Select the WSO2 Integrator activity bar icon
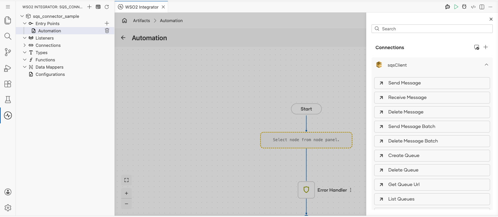This screenshot has height=217, width=498. pos(8,115)
